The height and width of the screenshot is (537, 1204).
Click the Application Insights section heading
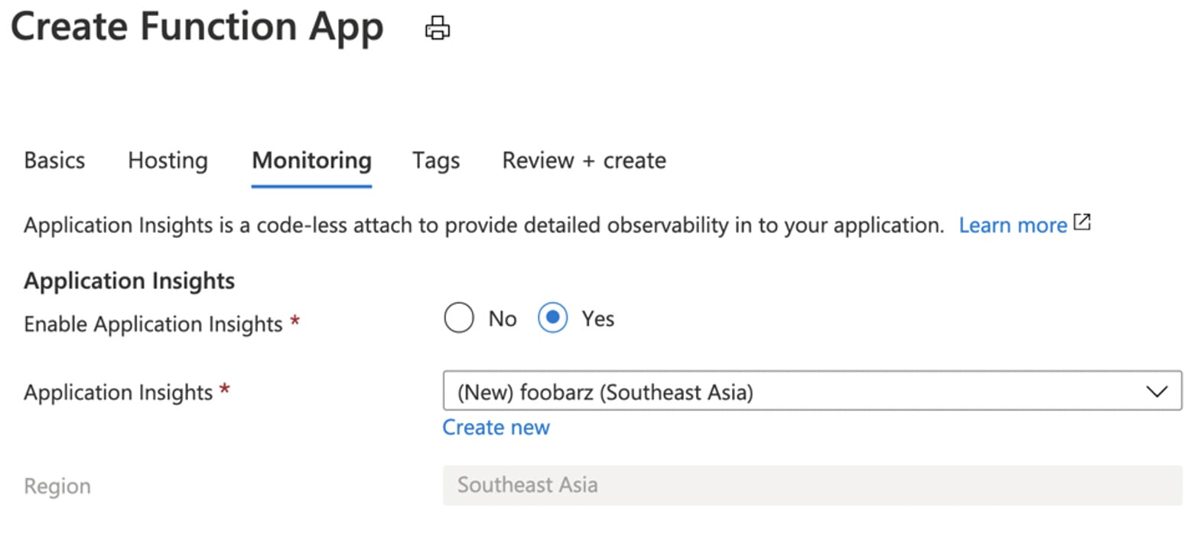click(x=129, y=281)
